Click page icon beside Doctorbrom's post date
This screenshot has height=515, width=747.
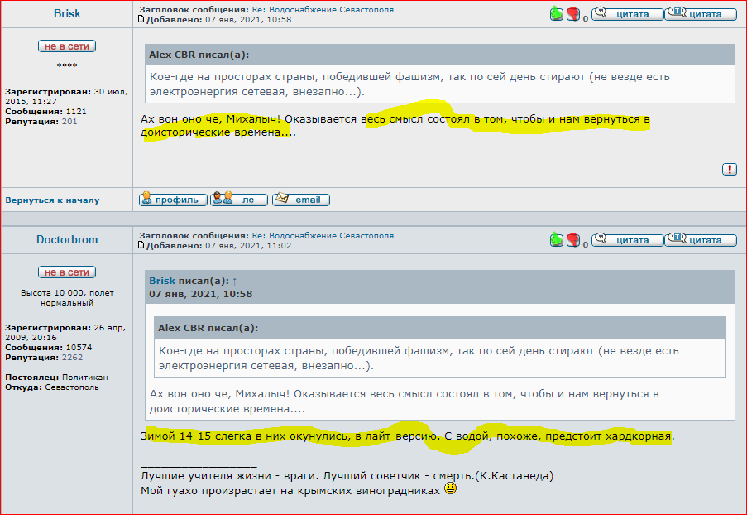pyautogui.click(x=141, y=245)
